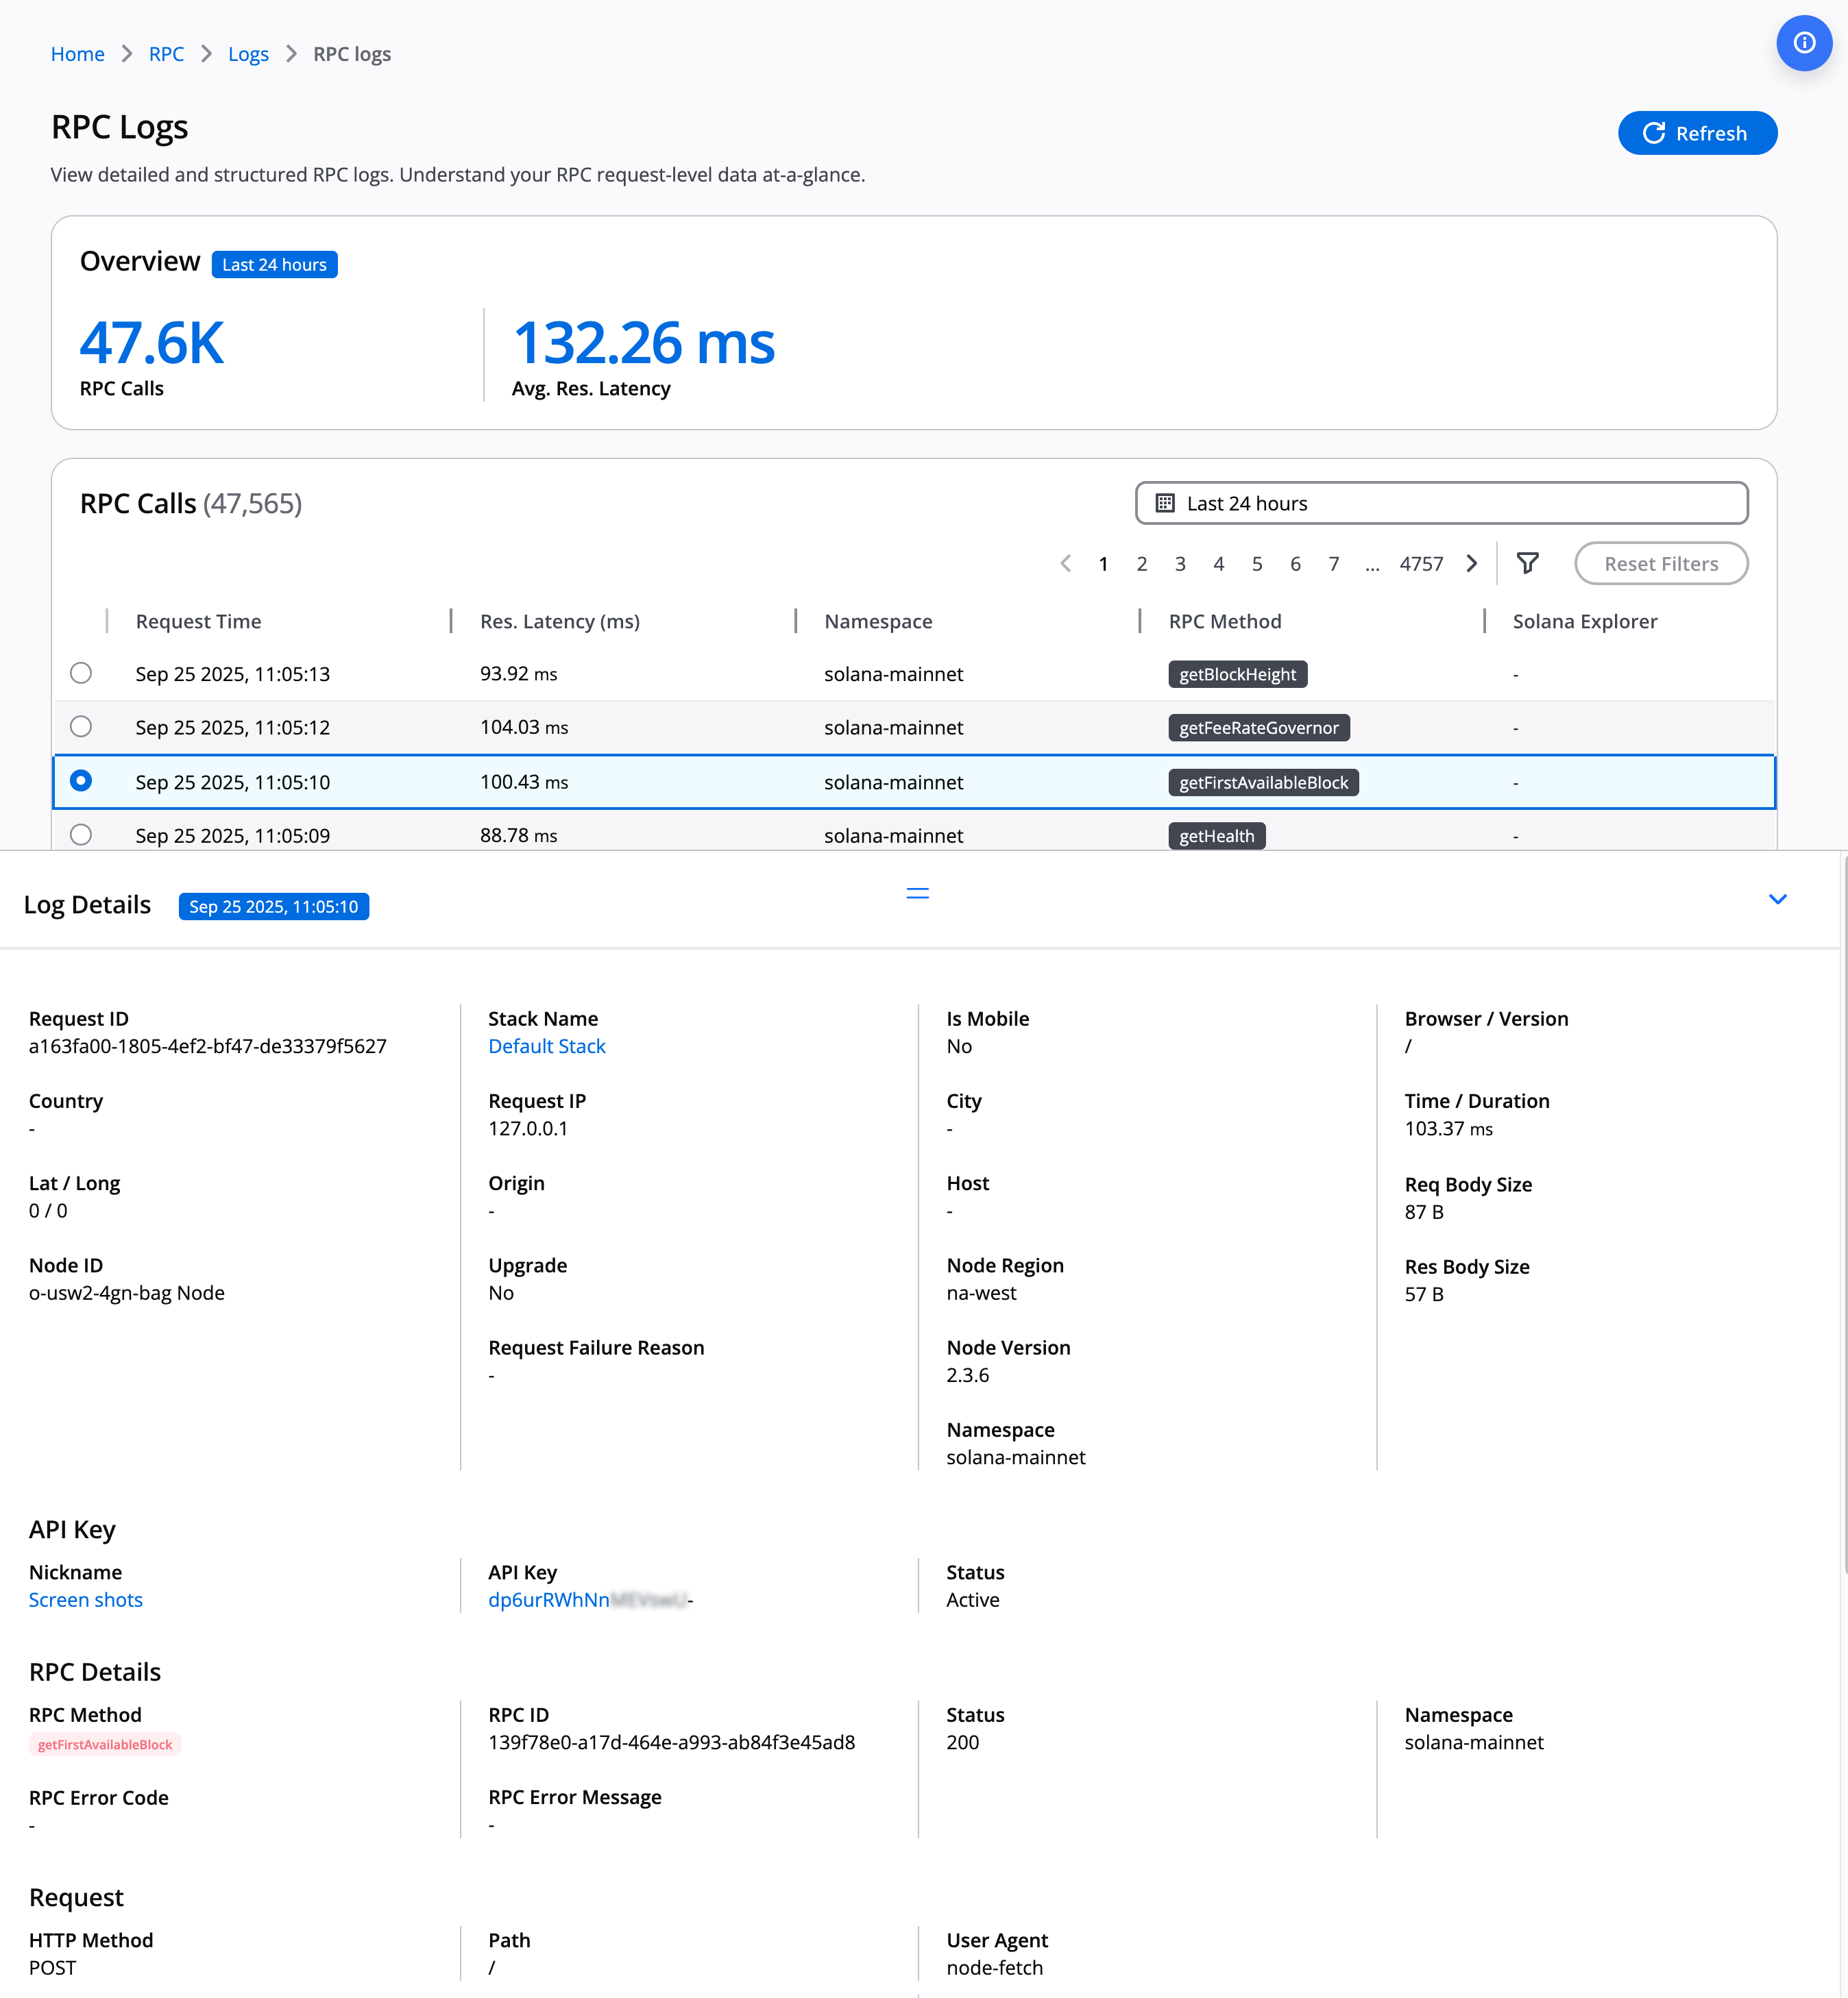Click the getFeeRateGovernor method badge
The height and width of the screenshot is (1998, 1848).
(x=1258, y=728)
